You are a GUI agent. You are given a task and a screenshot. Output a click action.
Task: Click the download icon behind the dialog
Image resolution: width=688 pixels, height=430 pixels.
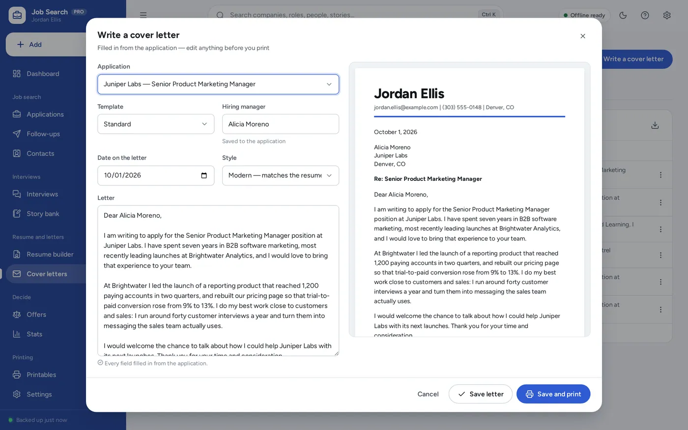[x=655, y=125]
